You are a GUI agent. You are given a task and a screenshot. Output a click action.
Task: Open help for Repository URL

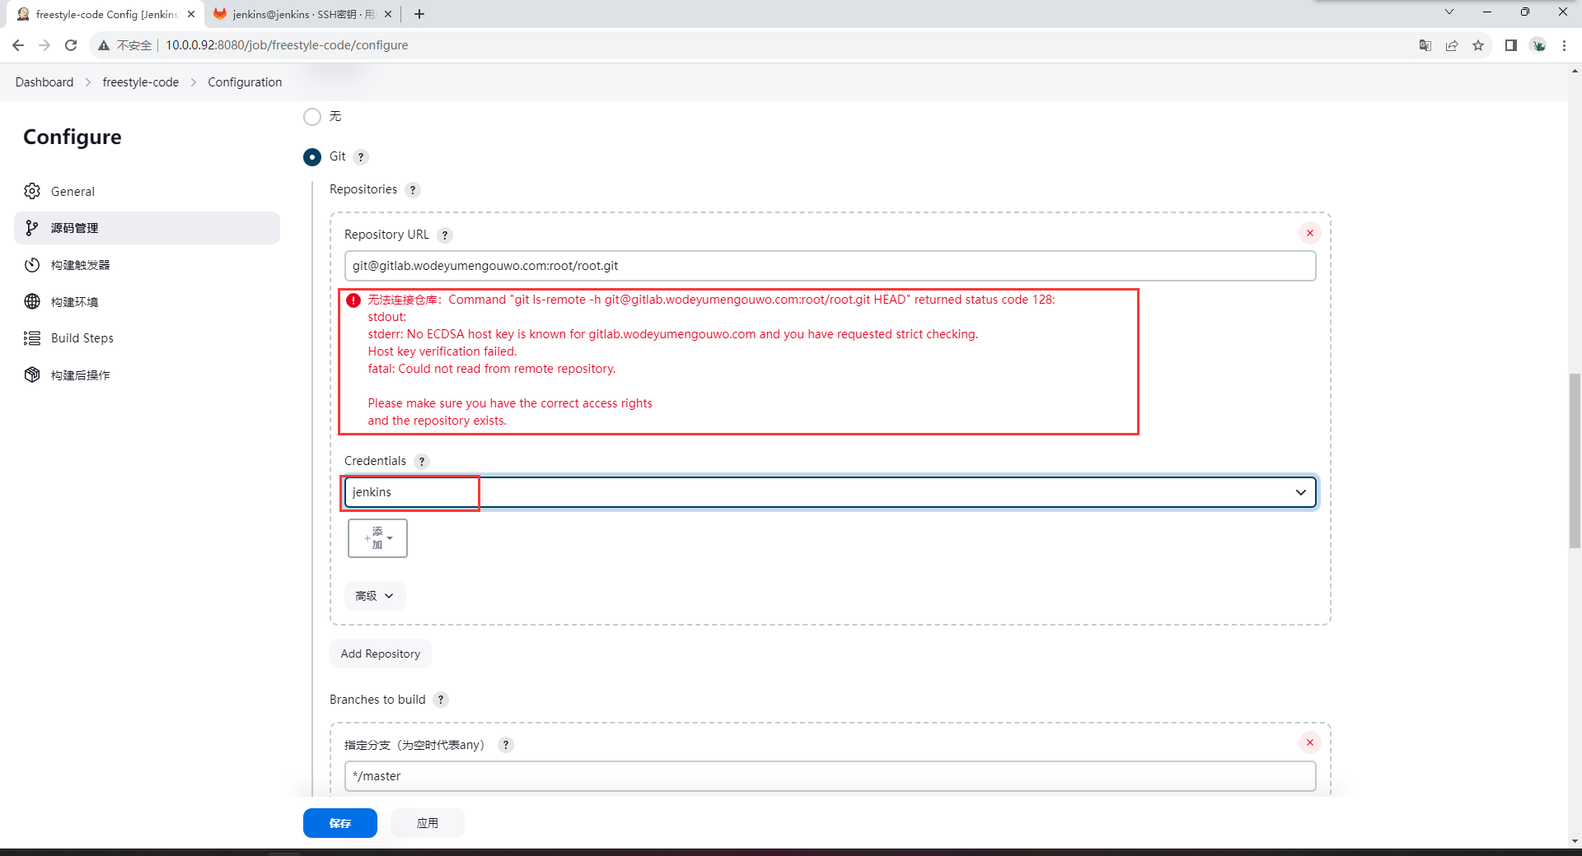point(445,235)
